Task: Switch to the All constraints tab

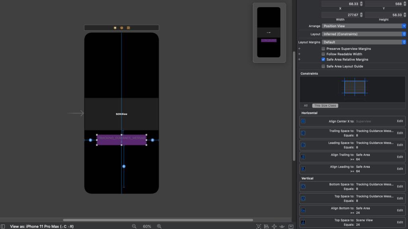Action: click(306, 105)
